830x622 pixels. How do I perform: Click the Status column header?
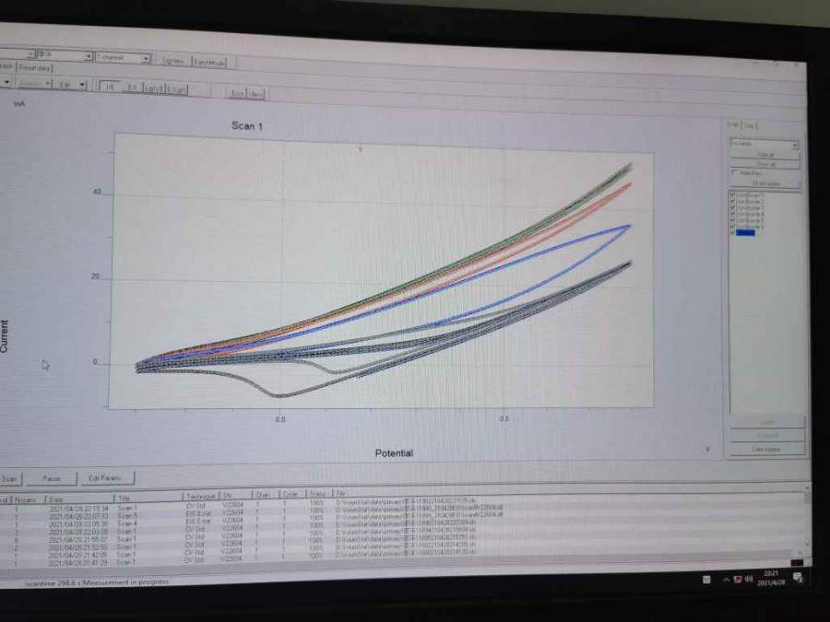[319, 494]
